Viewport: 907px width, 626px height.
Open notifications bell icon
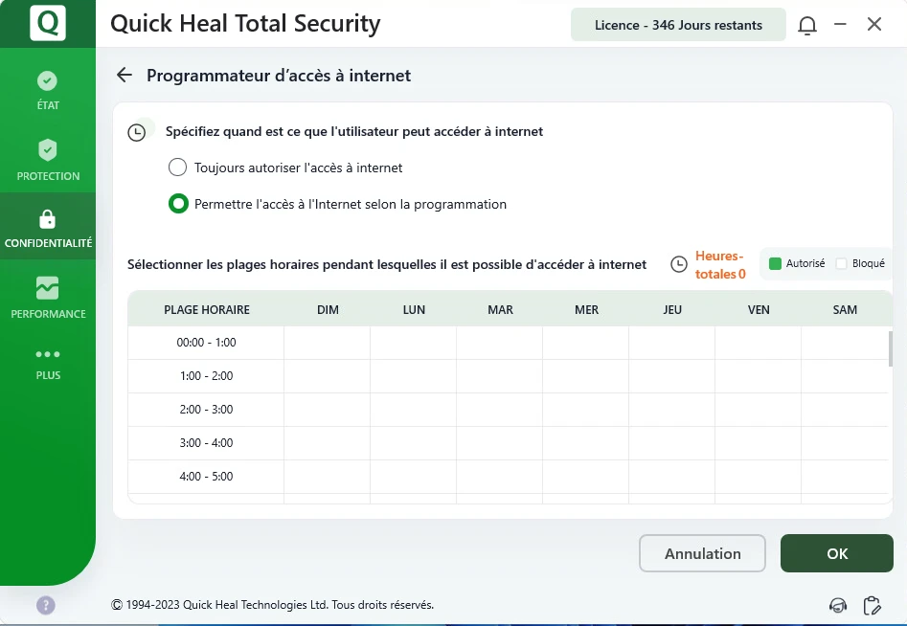tap(807, 25)
